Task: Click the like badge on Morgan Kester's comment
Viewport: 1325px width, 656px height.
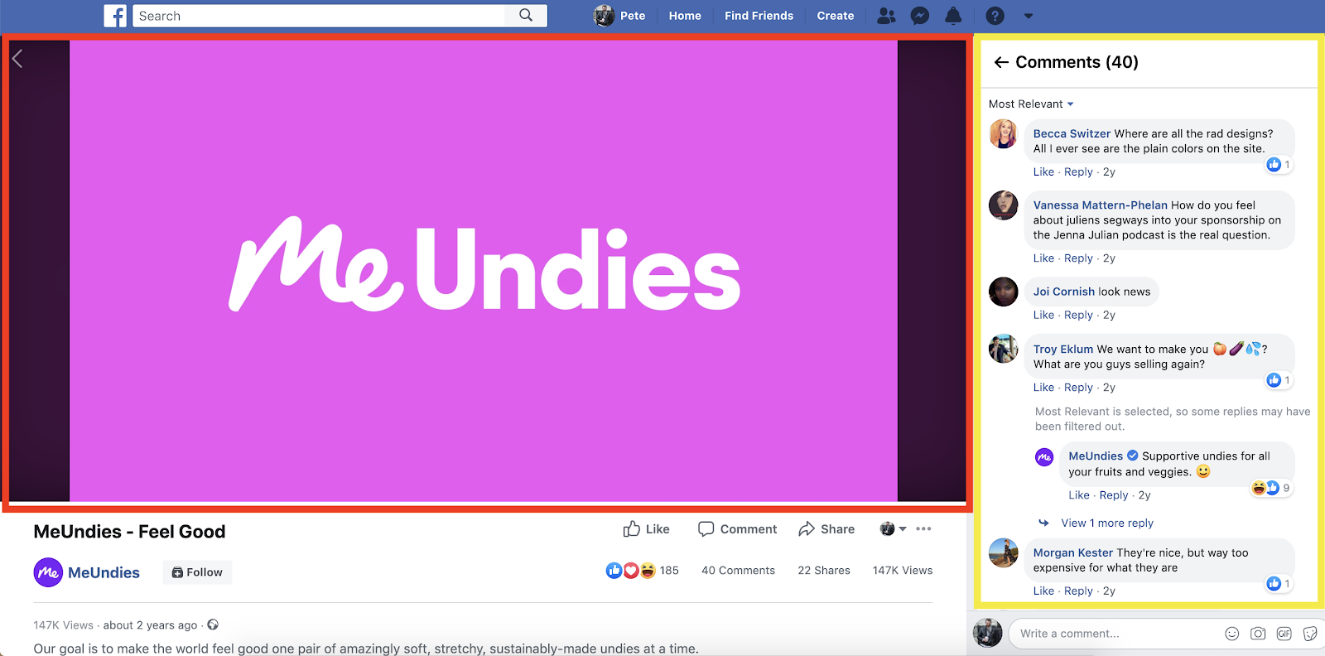Action: 1279,584
